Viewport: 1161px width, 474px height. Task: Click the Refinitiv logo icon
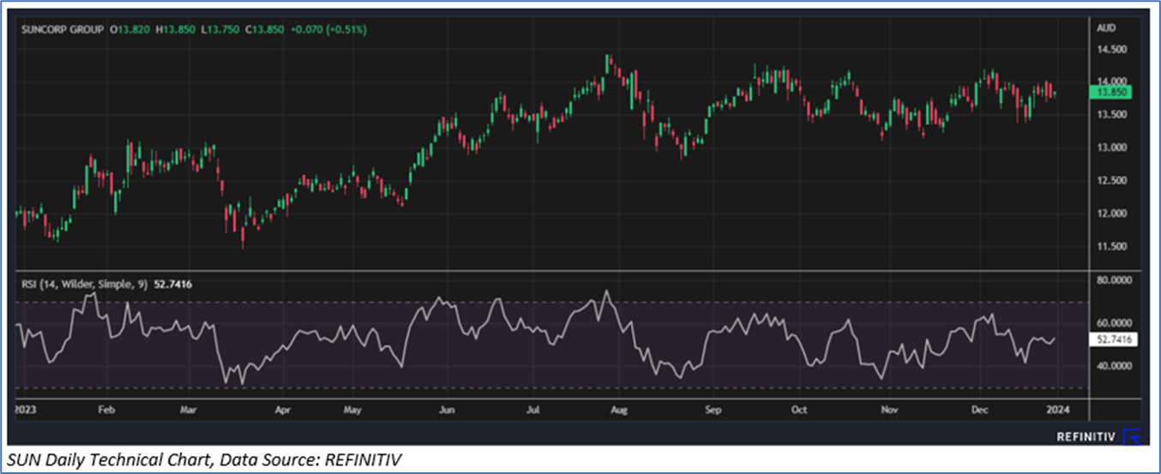coord(1132,437)
